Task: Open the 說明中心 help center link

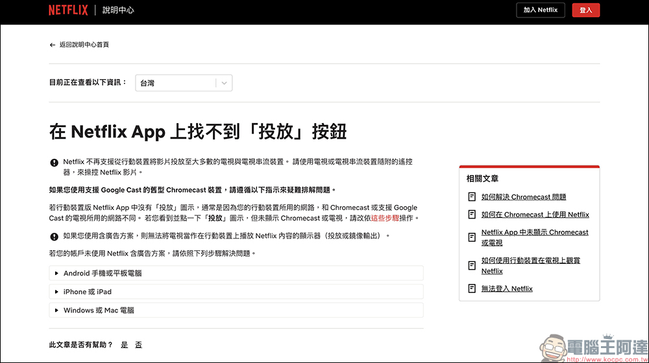Action: click(x=118, y=10)
